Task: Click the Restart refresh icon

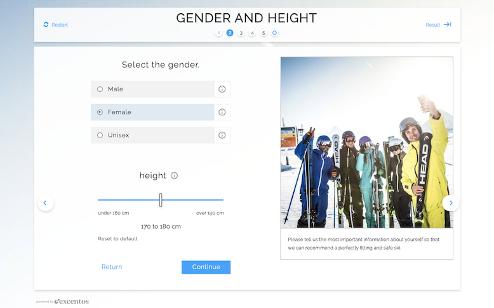Action: (x=46, y=25)
